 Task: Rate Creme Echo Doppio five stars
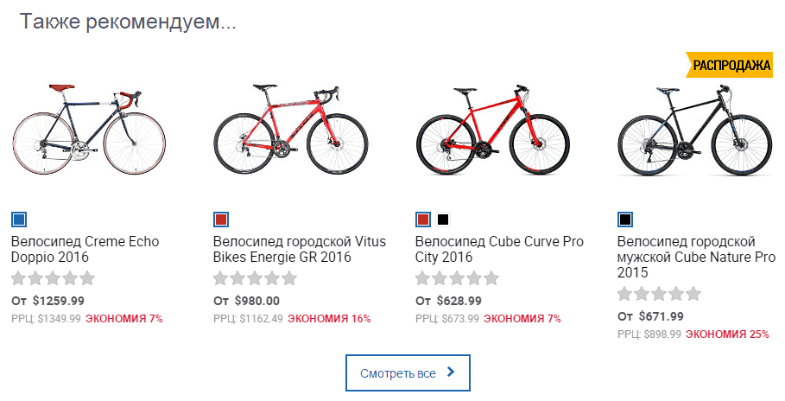[87, 278]
